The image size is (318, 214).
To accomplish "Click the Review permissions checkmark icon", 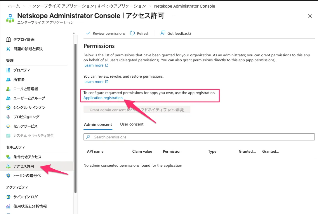I will pos(88,33).
